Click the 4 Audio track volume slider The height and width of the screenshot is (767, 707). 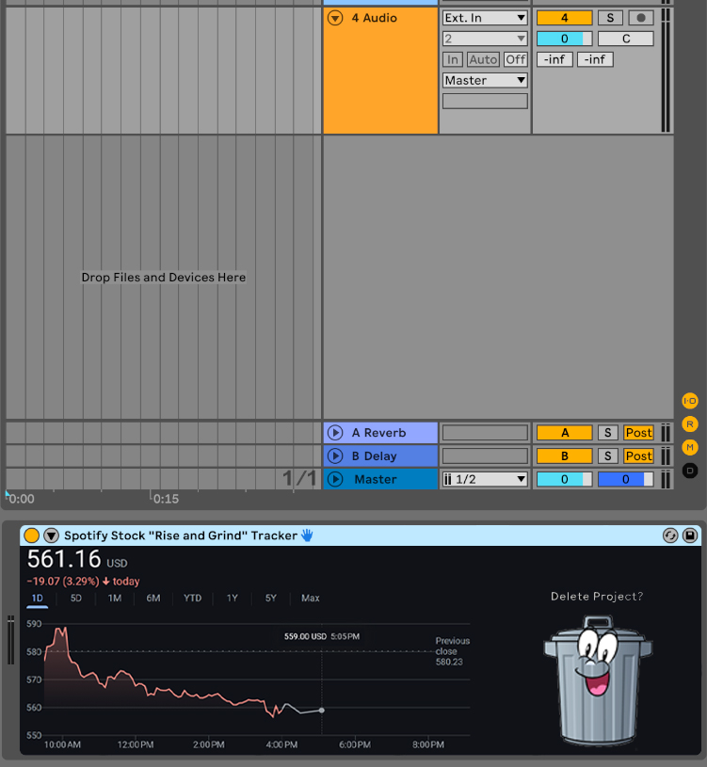click(x=564, y=39)
